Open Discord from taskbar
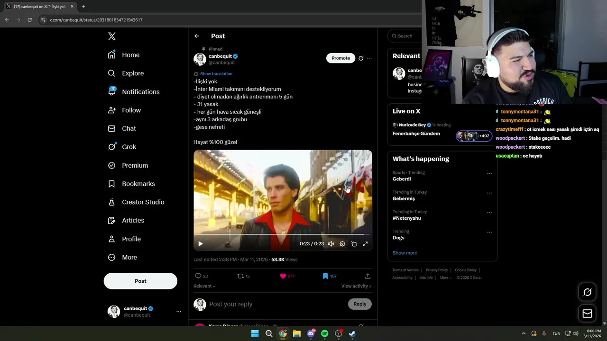The height and width of the screenshot is (341, 607). pos(311,333)
